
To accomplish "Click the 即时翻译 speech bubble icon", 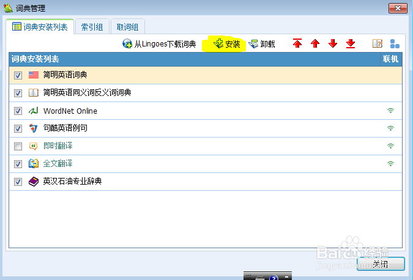I will [x=33, y=146].
